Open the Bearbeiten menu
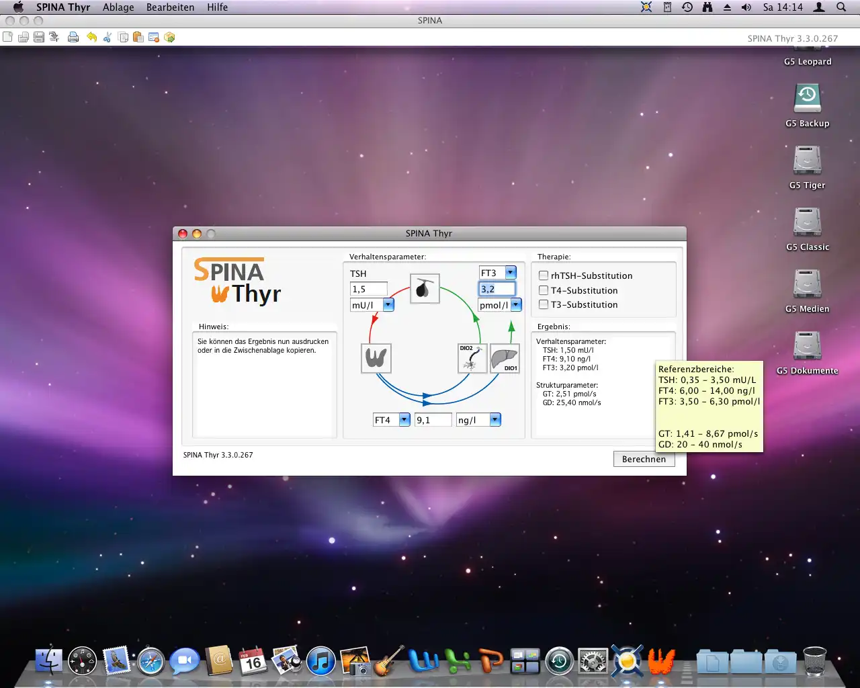The width and height of the screenshot is (860, 688). pyautogui.click(x=171, y=7)
